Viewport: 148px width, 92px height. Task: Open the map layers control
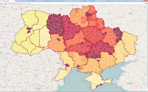click(144, 7)
